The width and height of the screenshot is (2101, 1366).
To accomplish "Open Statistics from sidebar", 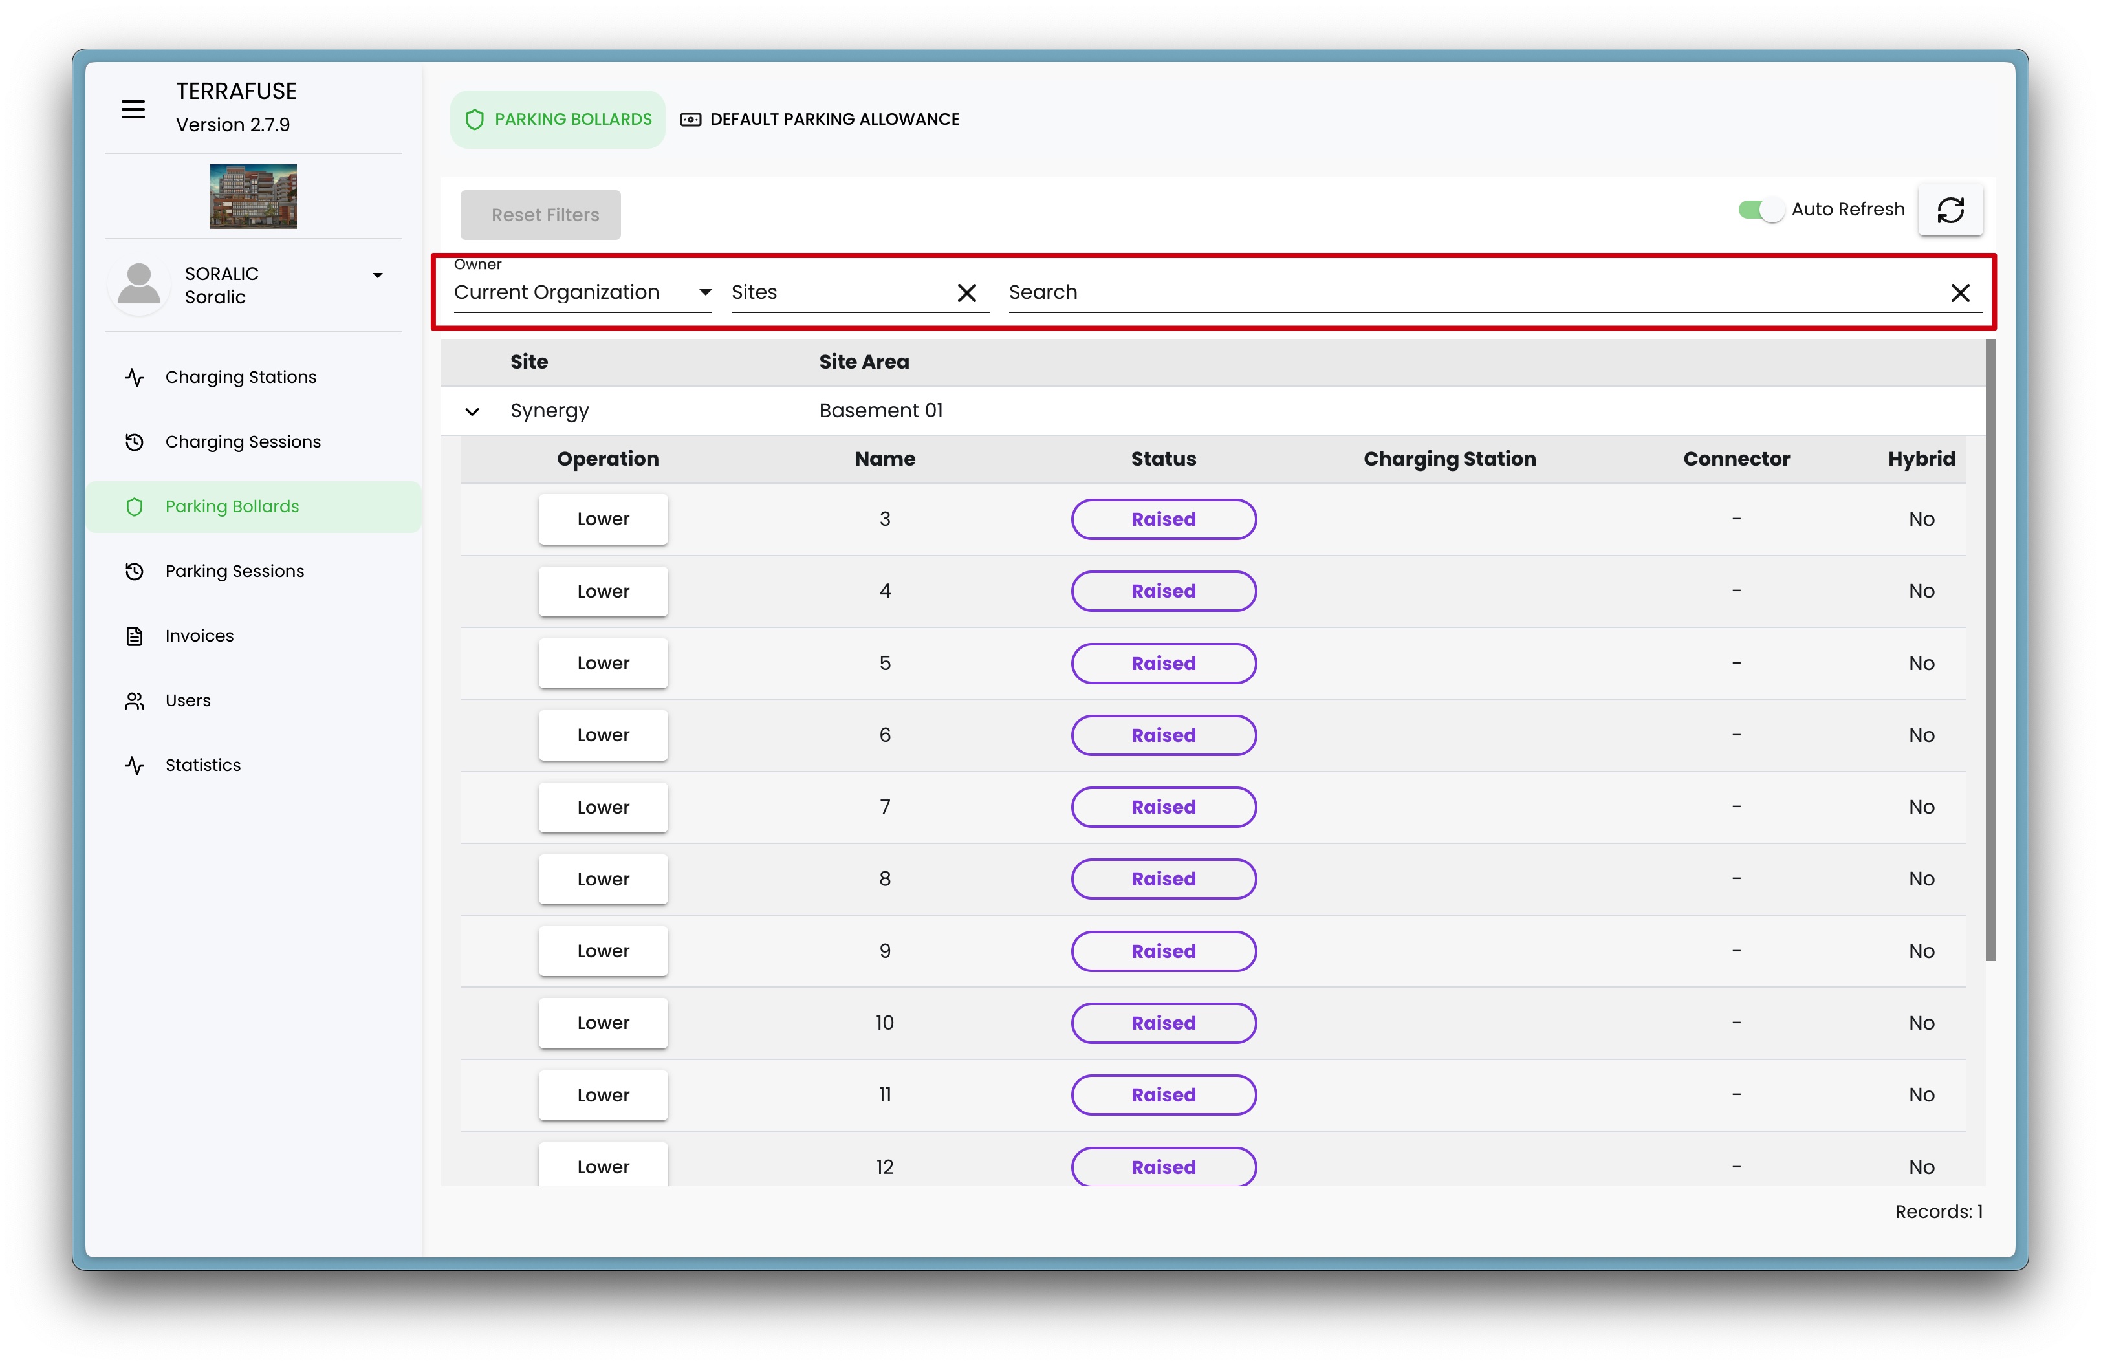I will (202, 765).
